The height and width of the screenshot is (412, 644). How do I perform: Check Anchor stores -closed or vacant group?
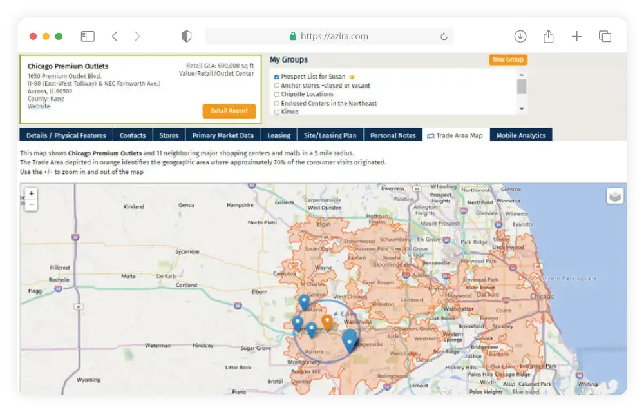pos(277,86)
